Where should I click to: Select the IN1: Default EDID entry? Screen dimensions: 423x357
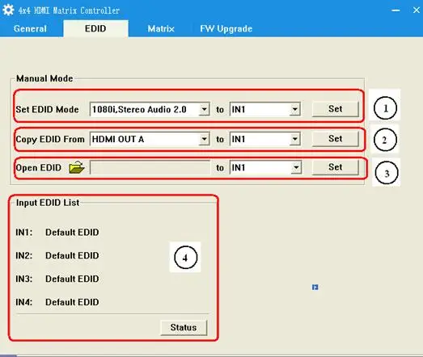tap(57, 233)
